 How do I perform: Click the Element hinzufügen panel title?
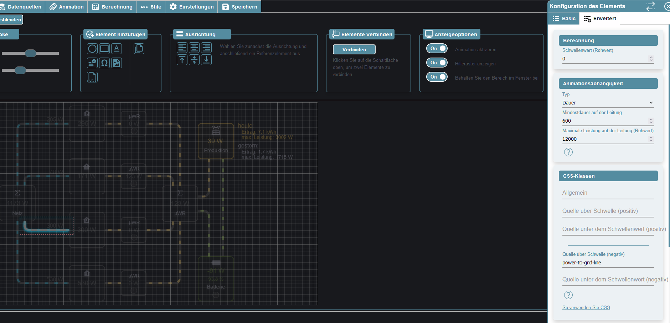115,34
